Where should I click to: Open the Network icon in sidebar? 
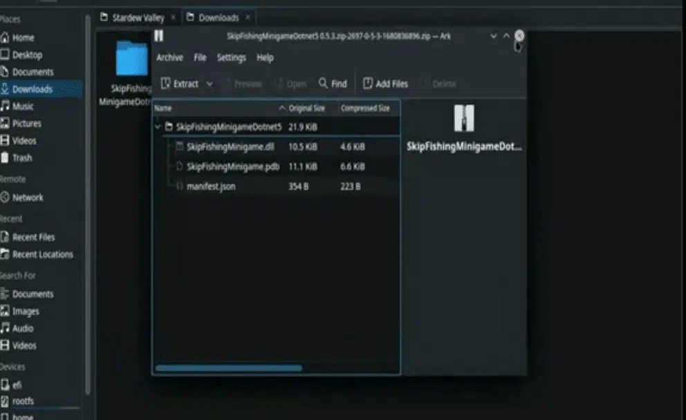click(4, 198)
